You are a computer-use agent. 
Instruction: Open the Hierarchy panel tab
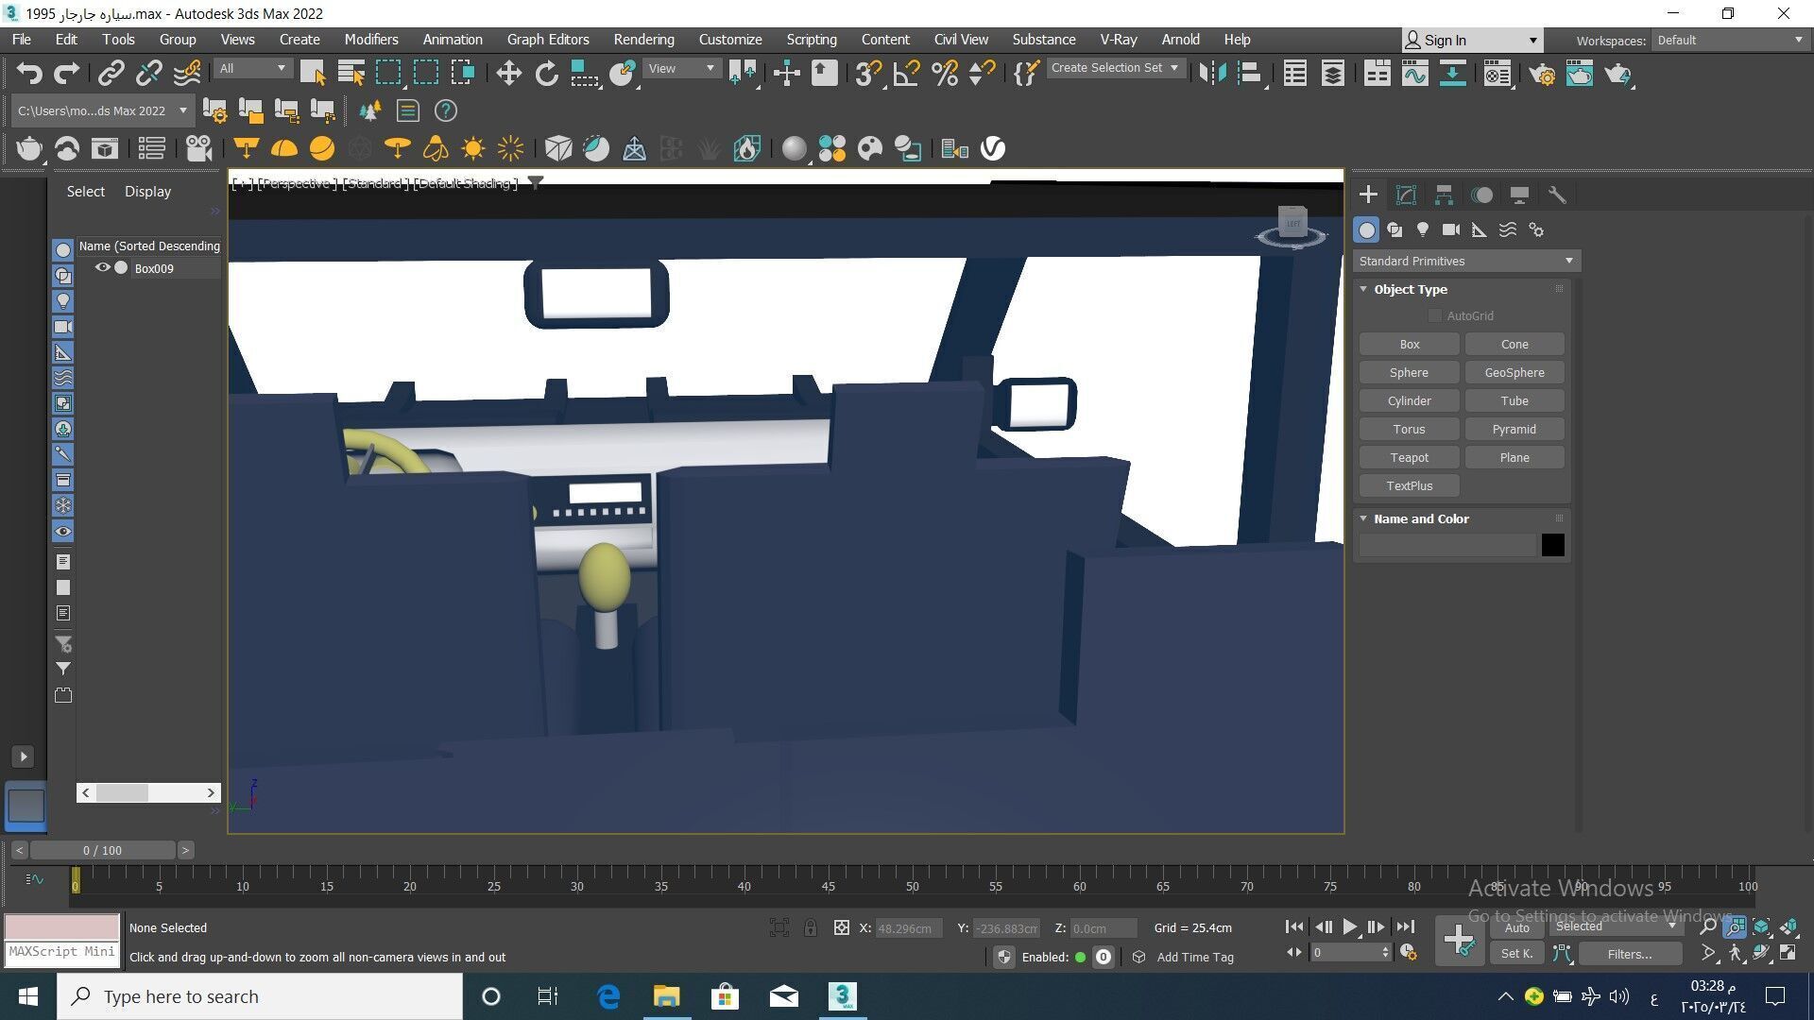(1444, 195)
